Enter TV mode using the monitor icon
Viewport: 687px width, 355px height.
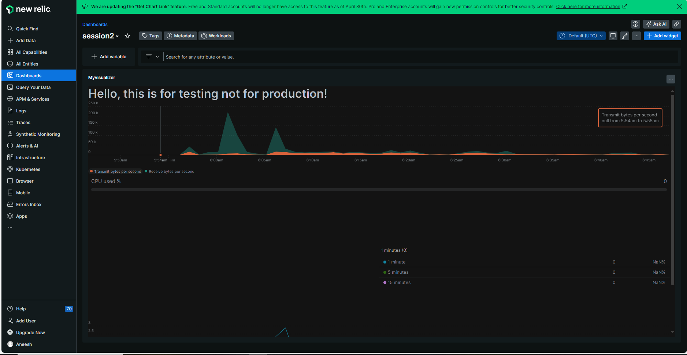coord(613,36)
